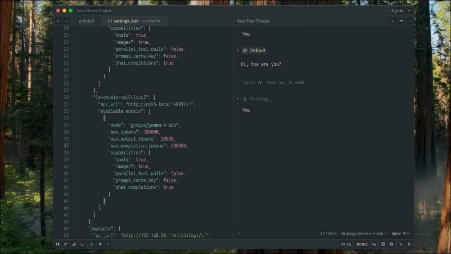The height and width of the screenshot is (254, 451).
Task: Toggle the agent panel sparkle icon
Action: [x=401, y=244]
